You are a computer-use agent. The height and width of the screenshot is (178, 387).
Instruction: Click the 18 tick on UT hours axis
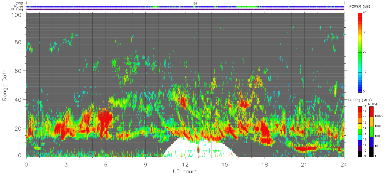coord(265,164)
